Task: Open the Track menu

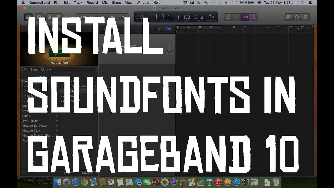Action: pyautogui.click(x=78, y=3)
